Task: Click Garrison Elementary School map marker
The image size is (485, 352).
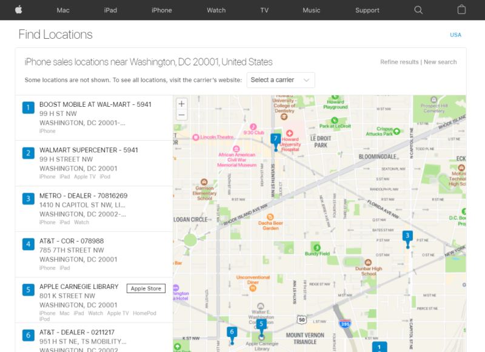Action: (204, 181)
